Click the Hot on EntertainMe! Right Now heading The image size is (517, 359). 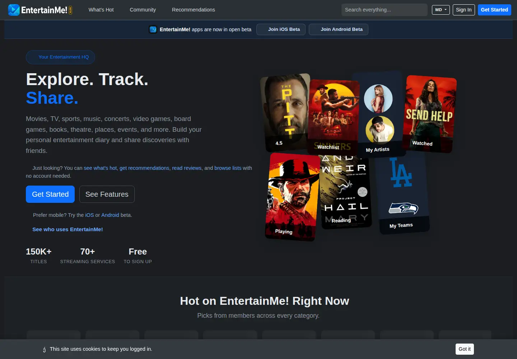tap(265, 301)
